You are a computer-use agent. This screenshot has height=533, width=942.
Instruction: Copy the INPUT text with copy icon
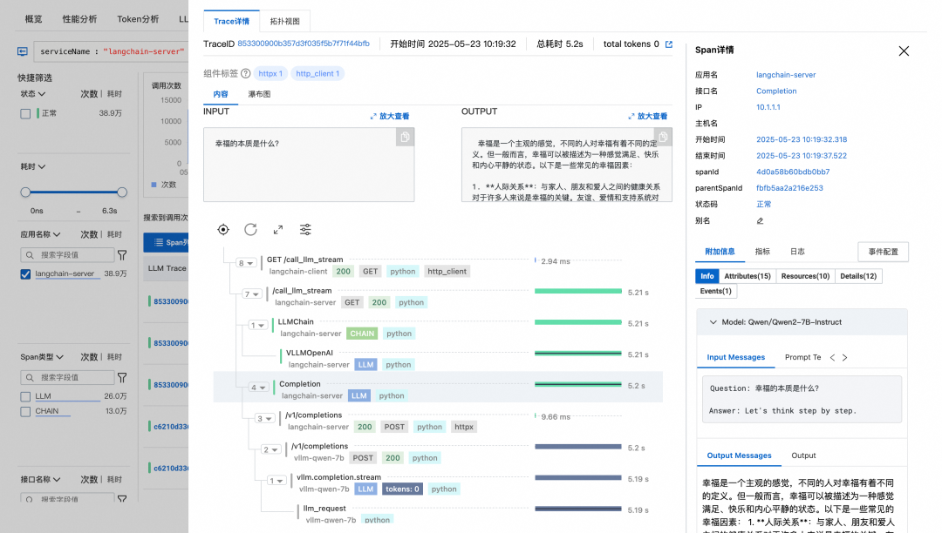coord(405,138)
